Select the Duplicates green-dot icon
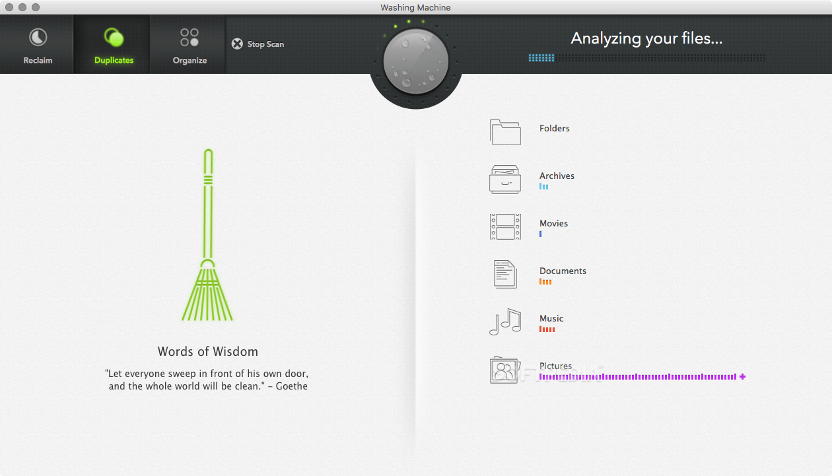Viewport: 832px width, 476px height. point(112,36)
